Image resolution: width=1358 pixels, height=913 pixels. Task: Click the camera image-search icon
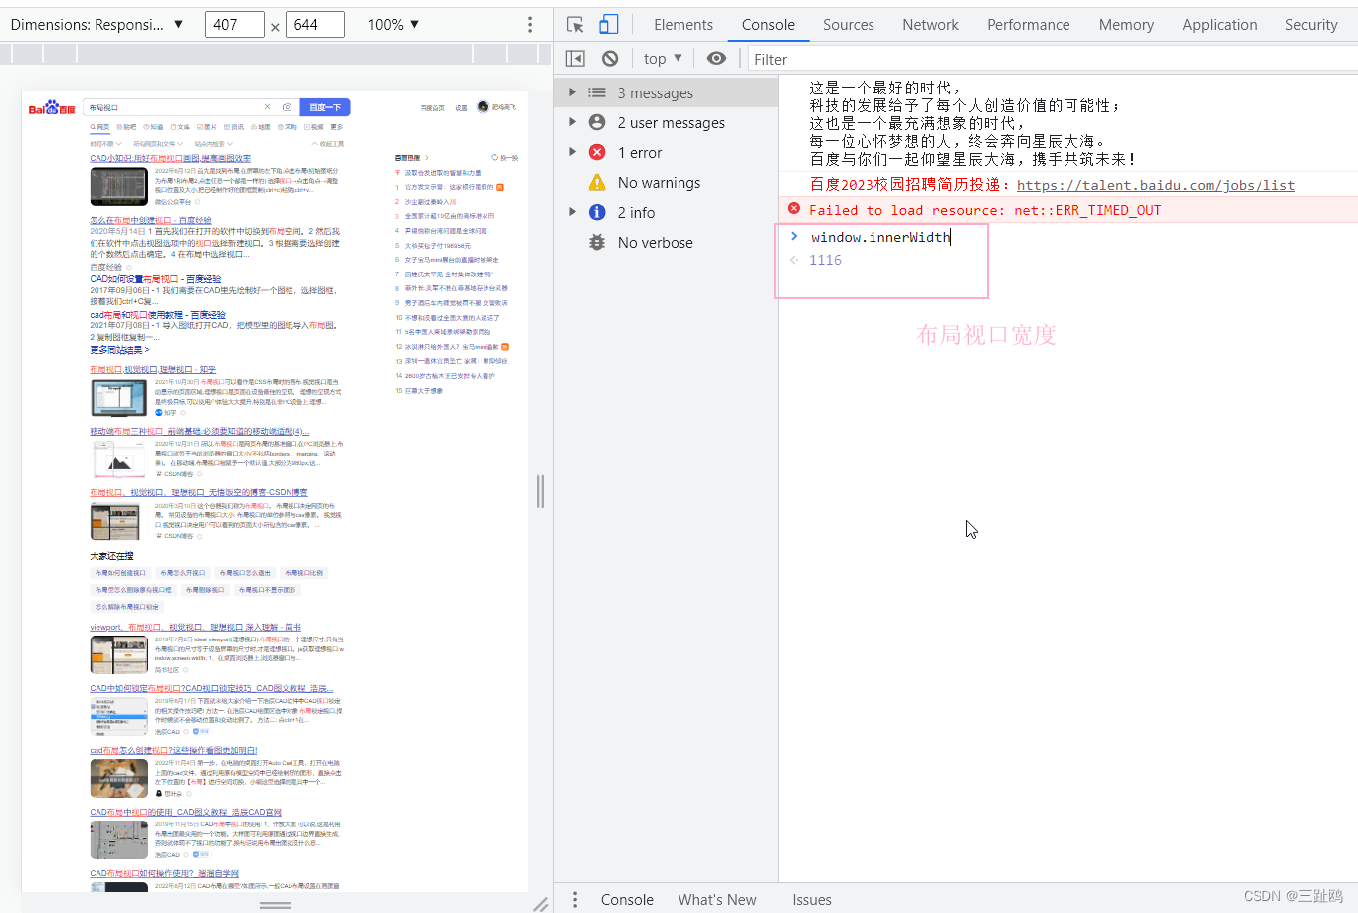tap(287, 107)
